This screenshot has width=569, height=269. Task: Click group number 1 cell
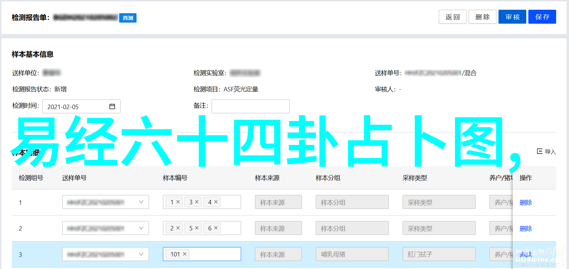pos(20,202)
